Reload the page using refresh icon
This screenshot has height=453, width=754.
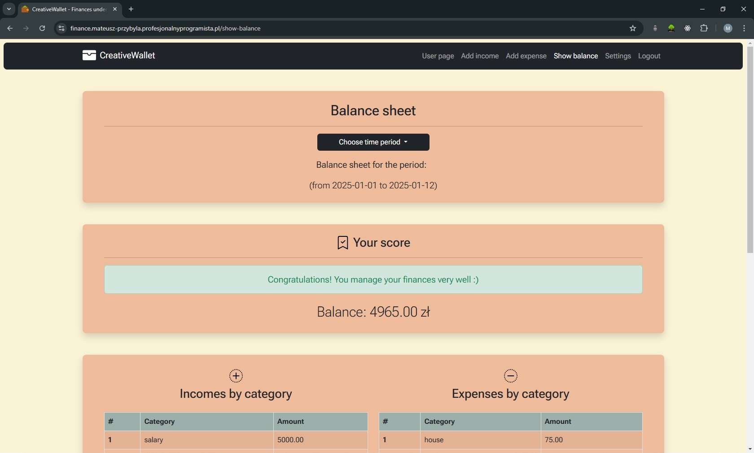pyautogui.click(x=42, y=28)
